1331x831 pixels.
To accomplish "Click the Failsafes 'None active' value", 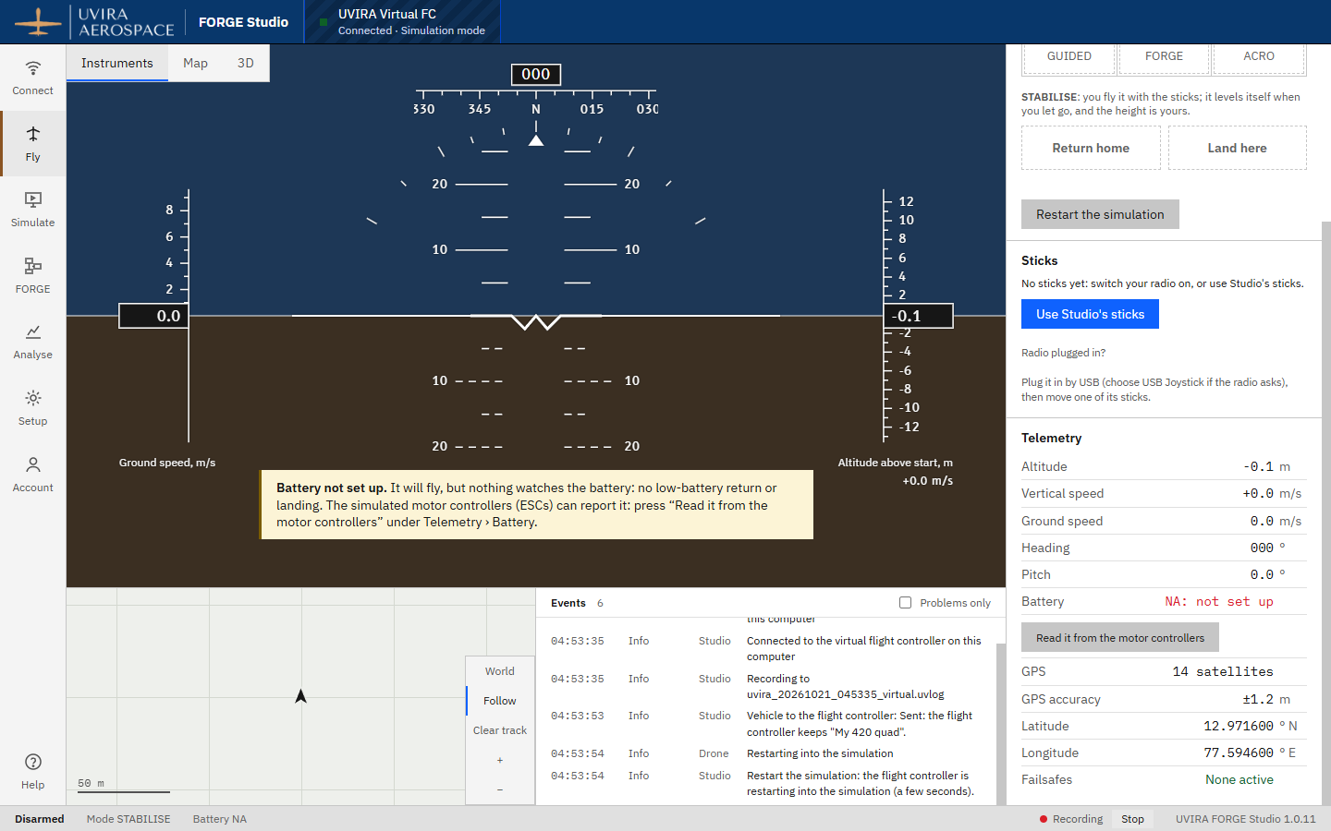I will 1239,780.
